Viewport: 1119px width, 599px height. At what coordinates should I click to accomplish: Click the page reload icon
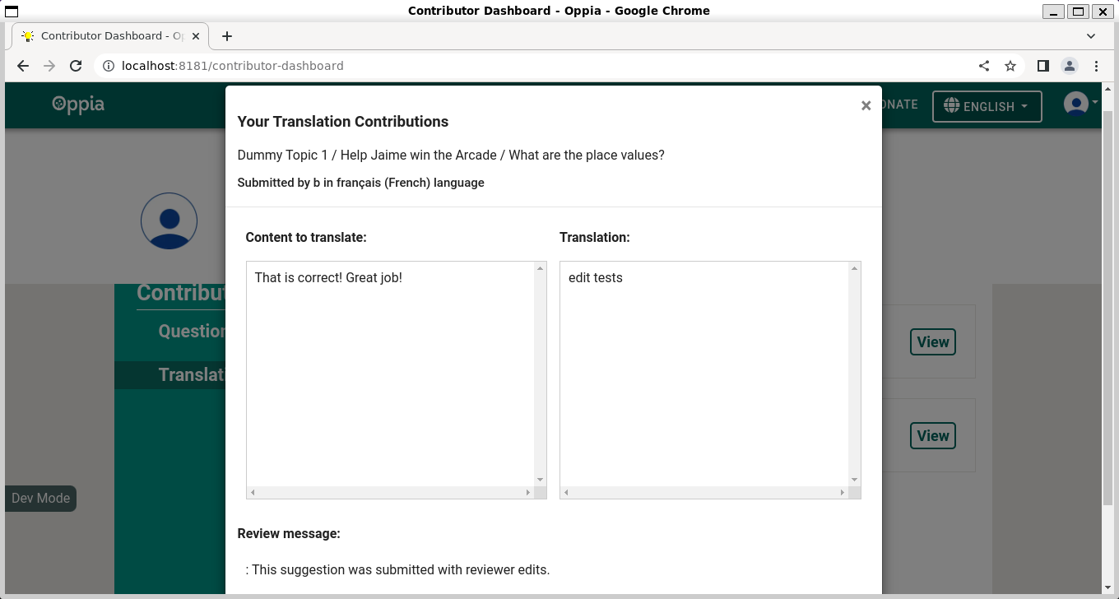[76, 65]
